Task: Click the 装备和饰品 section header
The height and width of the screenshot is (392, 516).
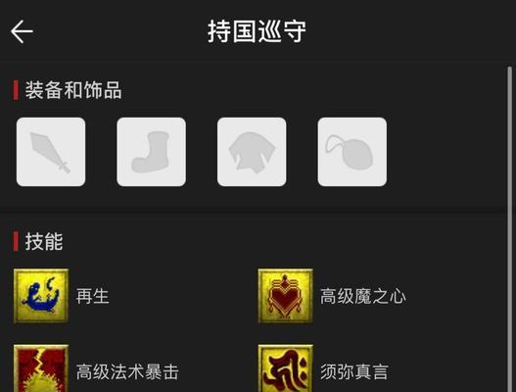Action: (73, 90)
